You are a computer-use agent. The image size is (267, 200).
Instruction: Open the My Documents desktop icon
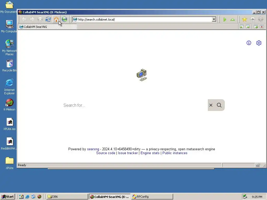point(9,7)
